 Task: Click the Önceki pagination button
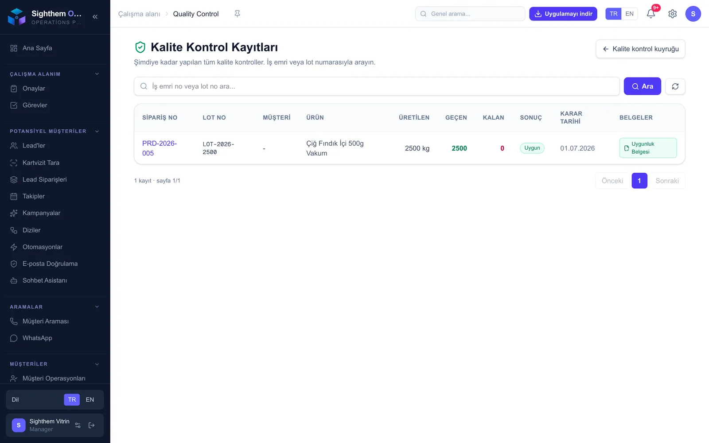(612, 181)
